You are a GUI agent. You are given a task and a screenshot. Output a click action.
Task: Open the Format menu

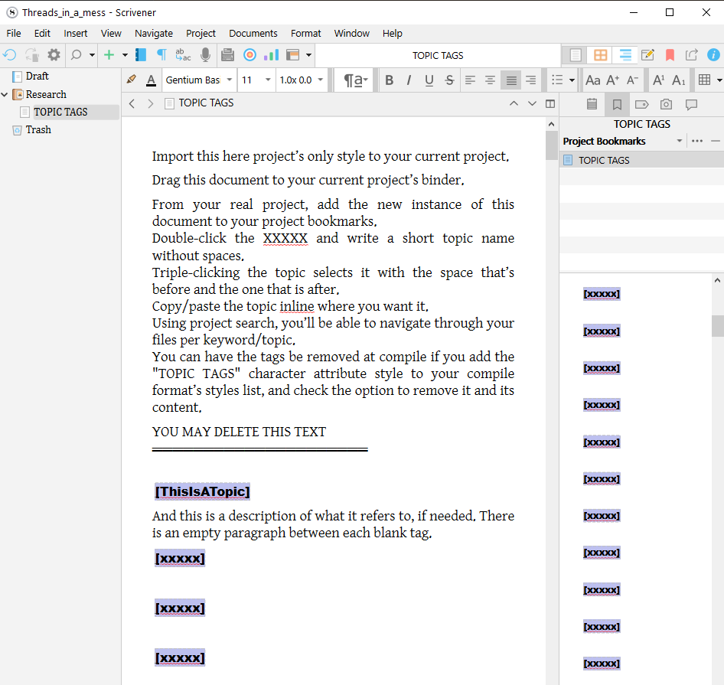[x=305, y=33]
